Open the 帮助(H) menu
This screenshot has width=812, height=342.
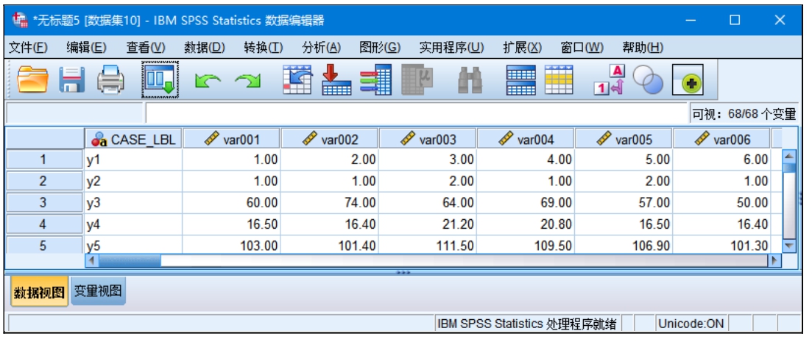643,48
